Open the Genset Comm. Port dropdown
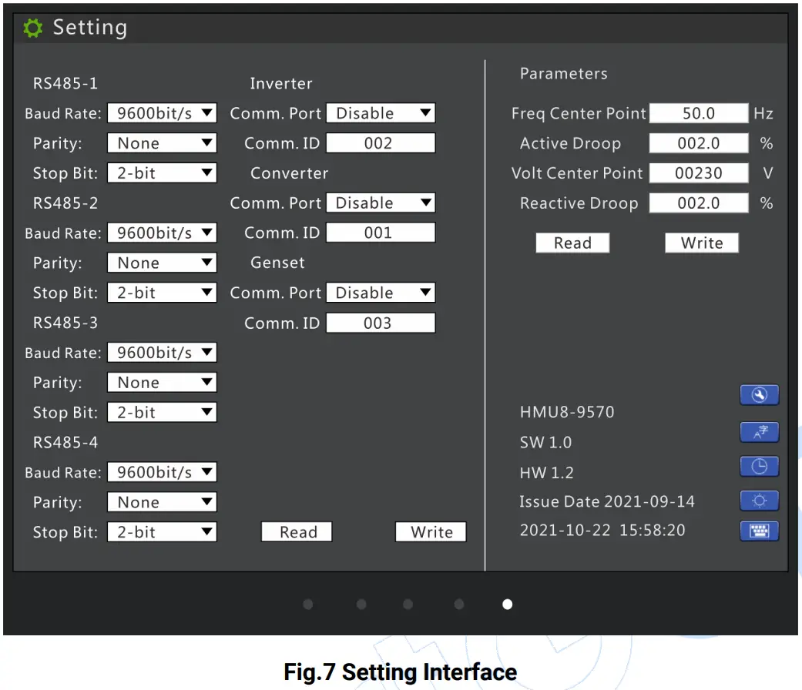802x690 pixels. click(x=381, y=293)
